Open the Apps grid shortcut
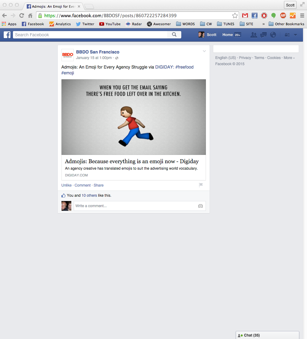This screenshot has height=339, width=307. tap(9, 24)
